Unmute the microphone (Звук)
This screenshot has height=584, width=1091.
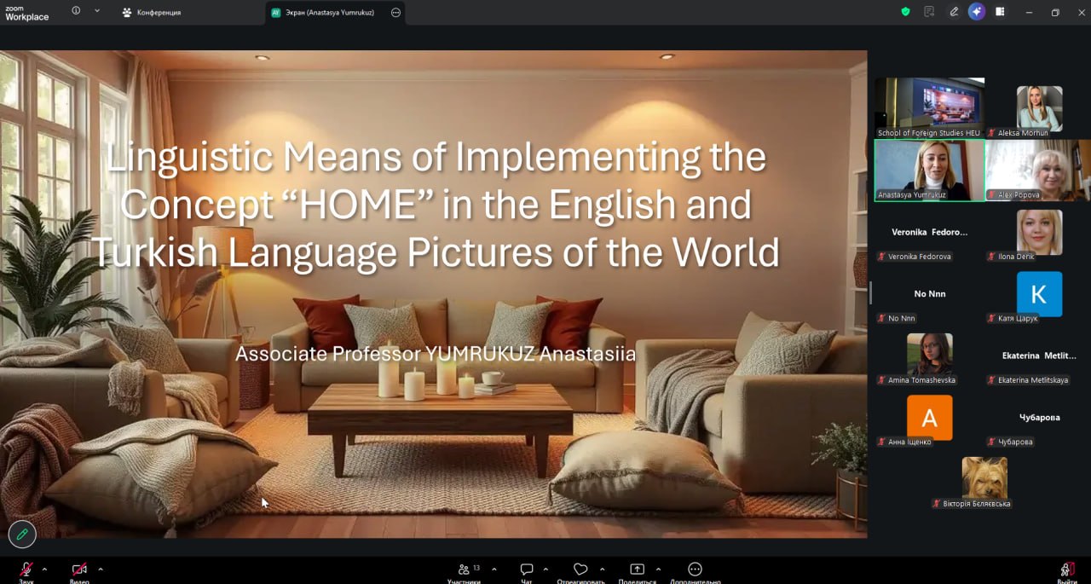click(26, 570)
